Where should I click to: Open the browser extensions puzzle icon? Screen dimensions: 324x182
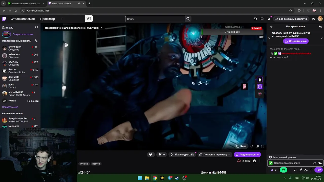coord(299,11)
